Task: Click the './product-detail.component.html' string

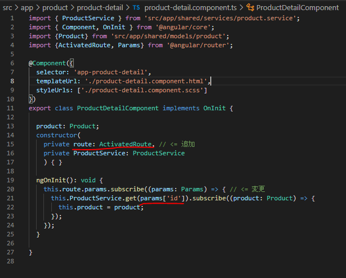Action: [145, 81]
